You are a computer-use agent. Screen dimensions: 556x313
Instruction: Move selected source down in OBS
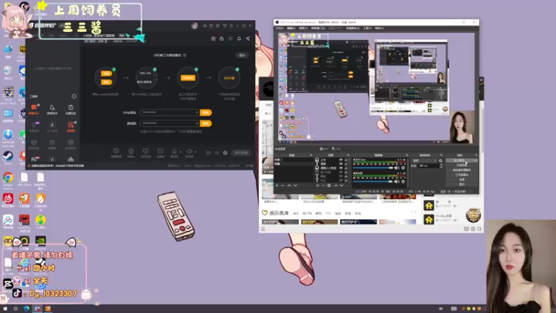pos(341,186)
